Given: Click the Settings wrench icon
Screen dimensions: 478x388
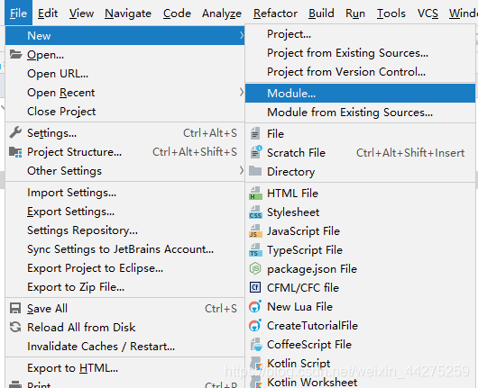Looking at the screenshot, I should point(15,132).
